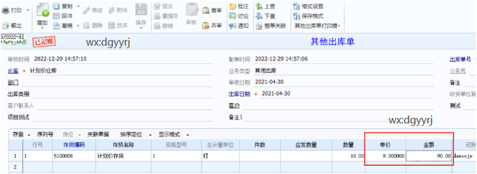Click the 回冲 icon

click(x=57, y=16)
